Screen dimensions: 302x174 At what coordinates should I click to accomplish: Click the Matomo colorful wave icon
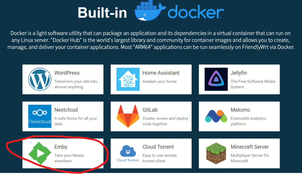pyautogui.click(x=216, y=116)
